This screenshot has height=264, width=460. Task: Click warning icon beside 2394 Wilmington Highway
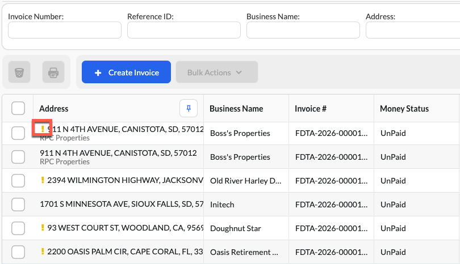point(43,180)
